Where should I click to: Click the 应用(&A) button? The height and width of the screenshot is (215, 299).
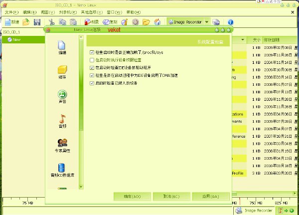point(210,197)
